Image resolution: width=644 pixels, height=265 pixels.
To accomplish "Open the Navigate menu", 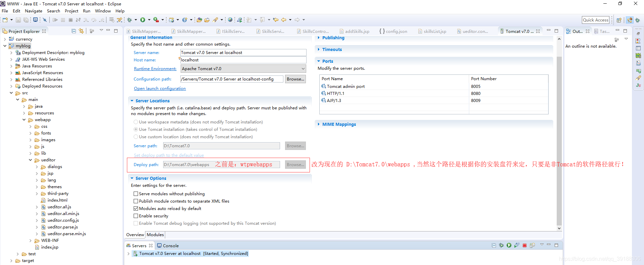I will (34, 11).
